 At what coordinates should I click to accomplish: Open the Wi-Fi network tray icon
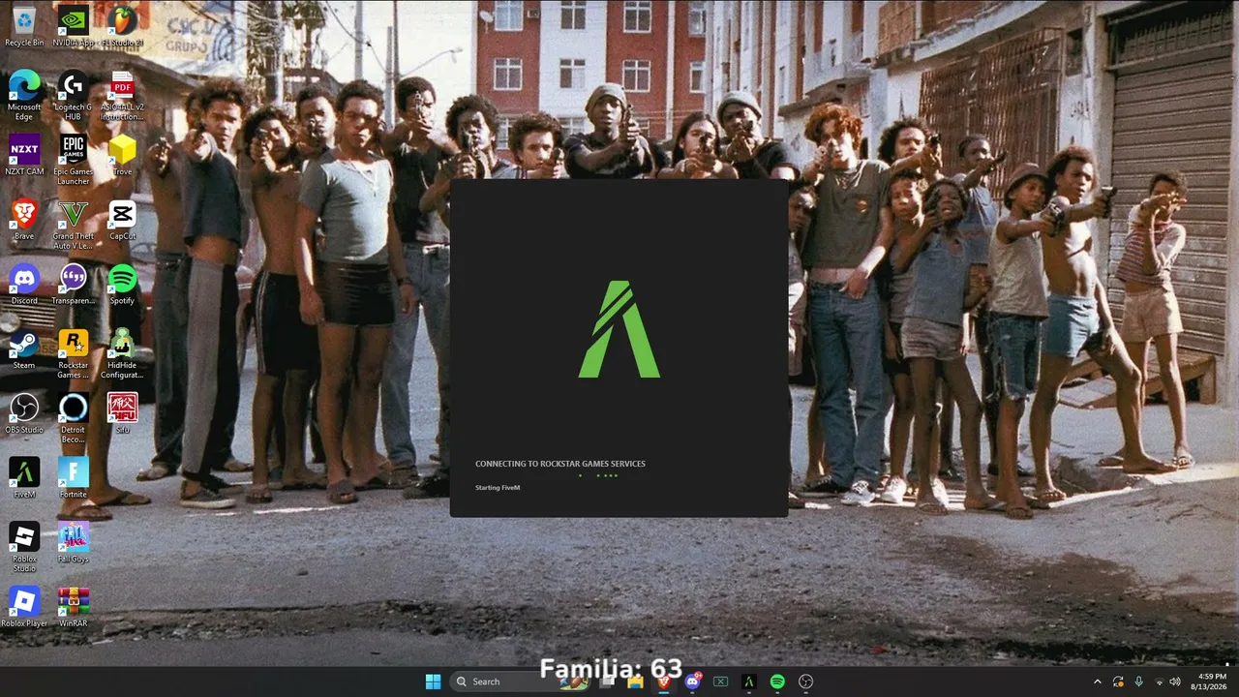(1160, 682)
